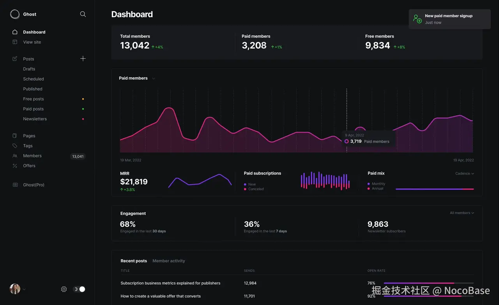Viewport: 499px width, 305px height.
Task: Click the MRR purple line sparkline
Action: (x=200, y=180)
